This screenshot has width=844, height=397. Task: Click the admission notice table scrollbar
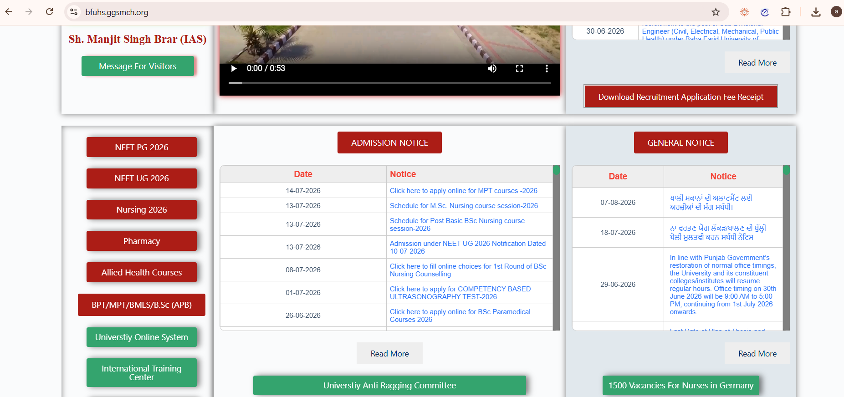pyautogui.click(x=556, y=248)
